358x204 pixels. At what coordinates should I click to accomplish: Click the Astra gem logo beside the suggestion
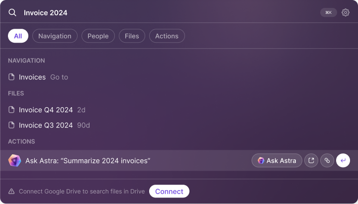coord(14,160)
